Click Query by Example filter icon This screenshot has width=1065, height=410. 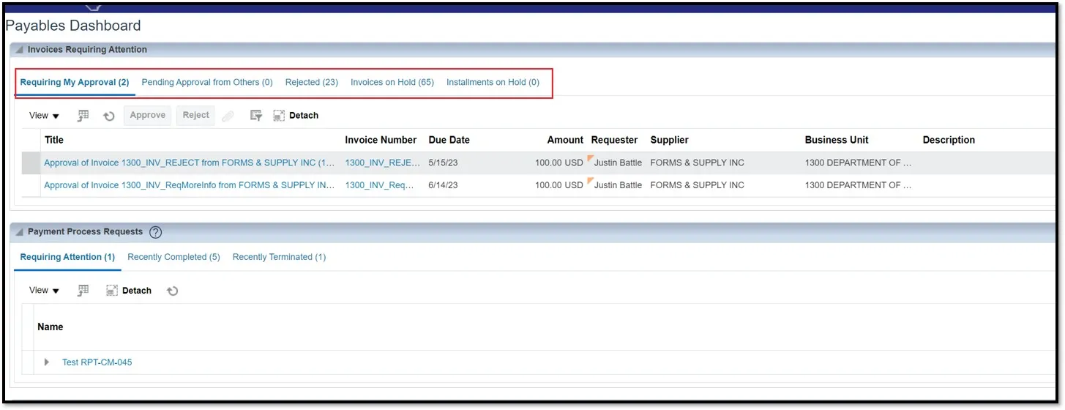point(255,116)
